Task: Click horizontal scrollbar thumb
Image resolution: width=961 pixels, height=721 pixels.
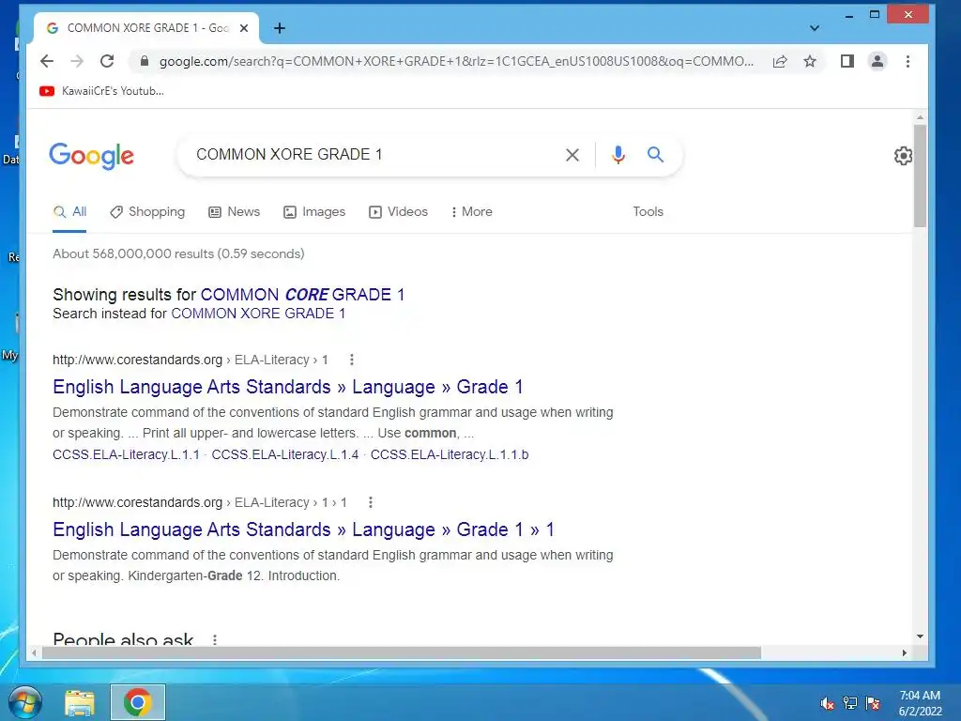Action: click(x=402, y=653)
